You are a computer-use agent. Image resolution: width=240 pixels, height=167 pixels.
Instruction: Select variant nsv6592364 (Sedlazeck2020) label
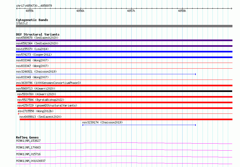pyautogui.click(x=37, y=43)
